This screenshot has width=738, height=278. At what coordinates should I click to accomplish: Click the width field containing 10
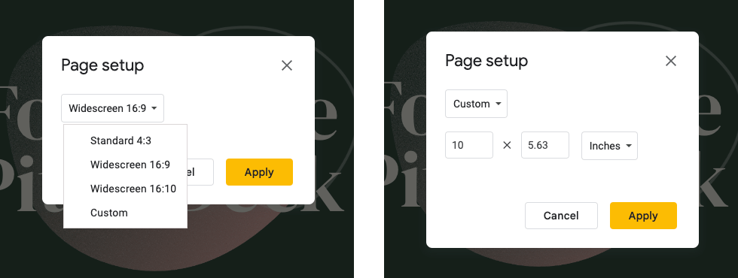[469, 145]
